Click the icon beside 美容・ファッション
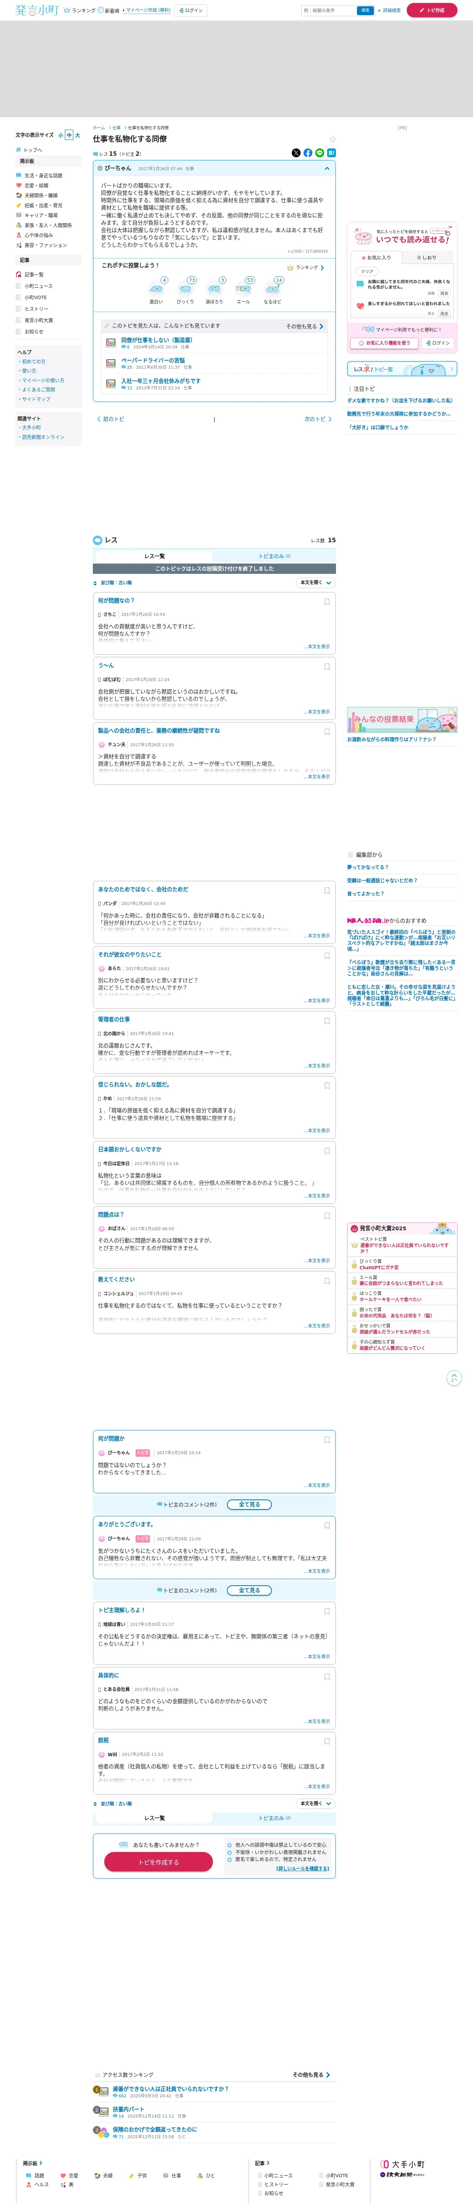This screenshot has width=473, height=2210. (19, 245)
